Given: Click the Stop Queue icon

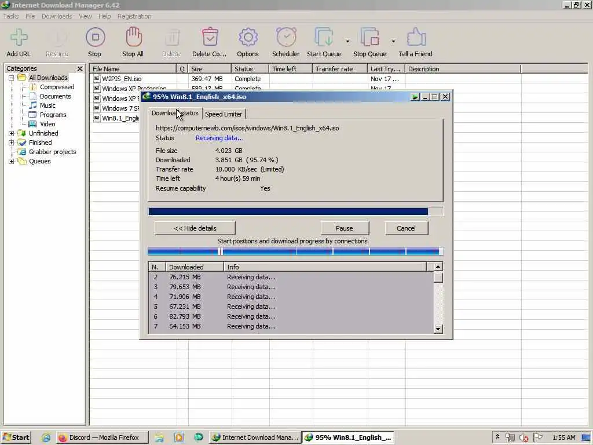Looking at the screenshot, I should [370, 37].
